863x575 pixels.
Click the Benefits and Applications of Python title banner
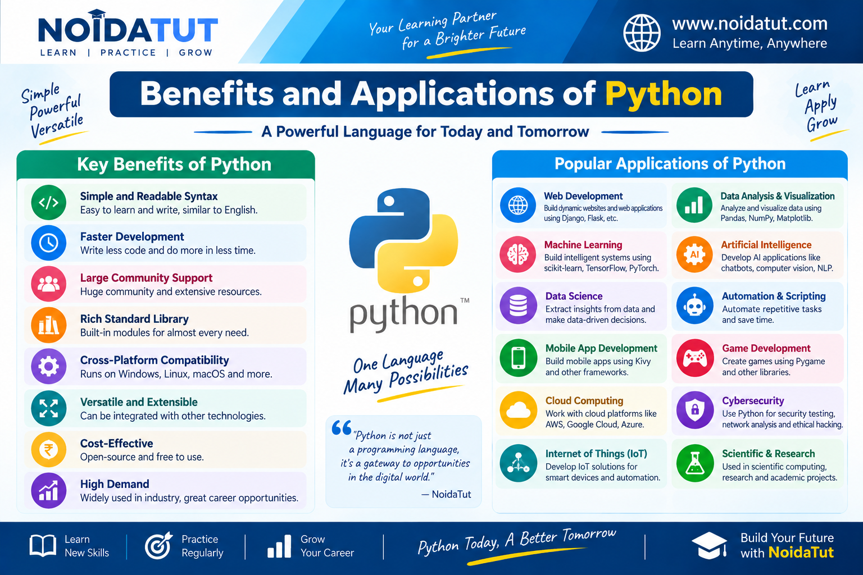click(431, 94)
